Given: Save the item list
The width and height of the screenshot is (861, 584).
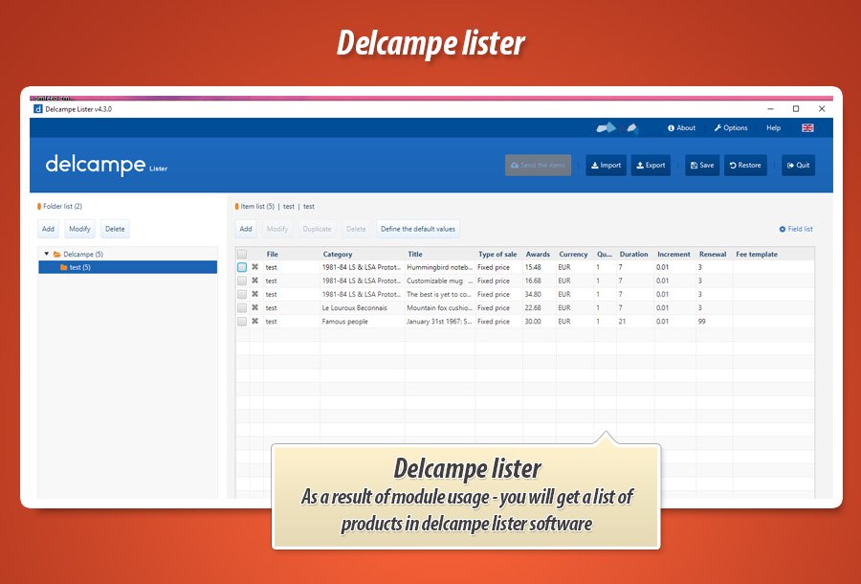Looking at the screenshot, I should tap(701, 166).
